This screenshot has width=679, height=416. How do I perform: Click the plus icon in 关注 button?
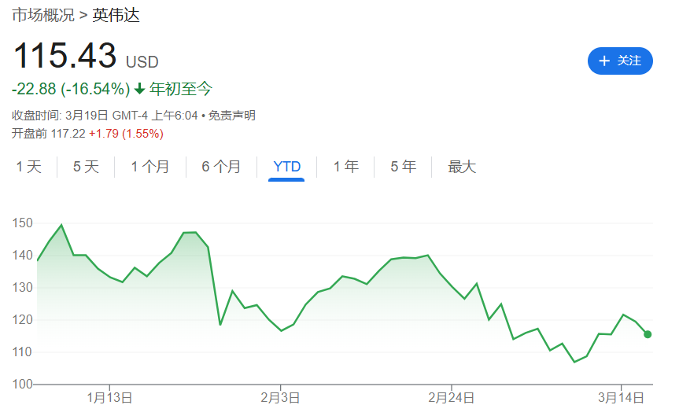coord(604,61)
